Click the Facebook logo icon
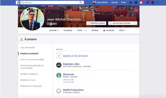This screenshot has width=166, height=98. [x=18, y=2]
